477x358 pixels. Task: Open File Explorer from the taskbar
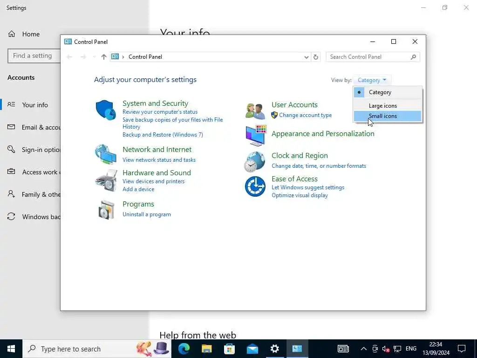[x=206, y=349]
